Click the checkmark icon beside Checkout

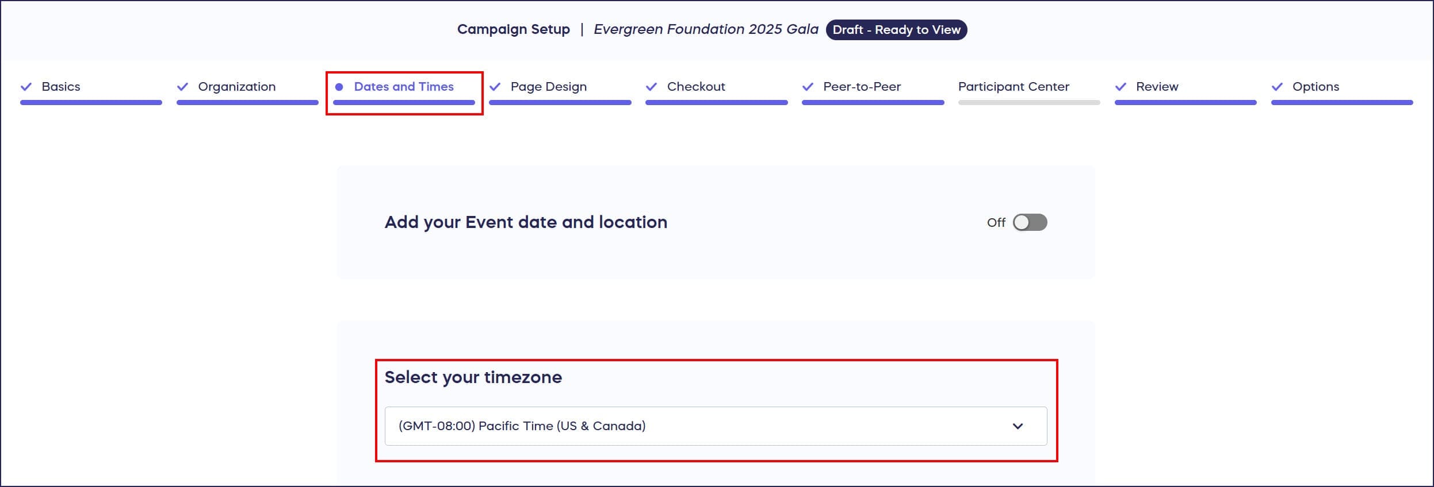coord(651,87)
